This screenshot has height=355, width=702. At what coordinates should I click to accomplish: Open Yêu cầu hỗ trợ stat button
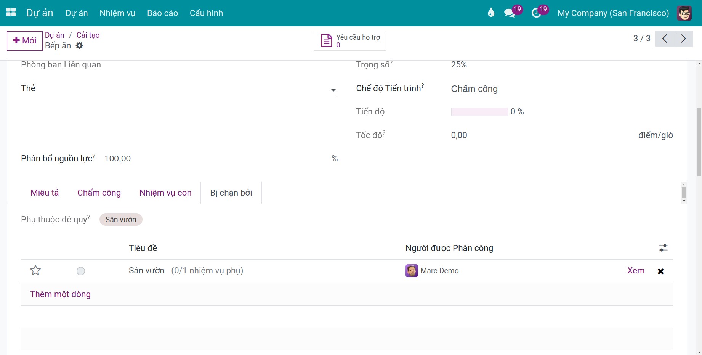tap(350, 41)
